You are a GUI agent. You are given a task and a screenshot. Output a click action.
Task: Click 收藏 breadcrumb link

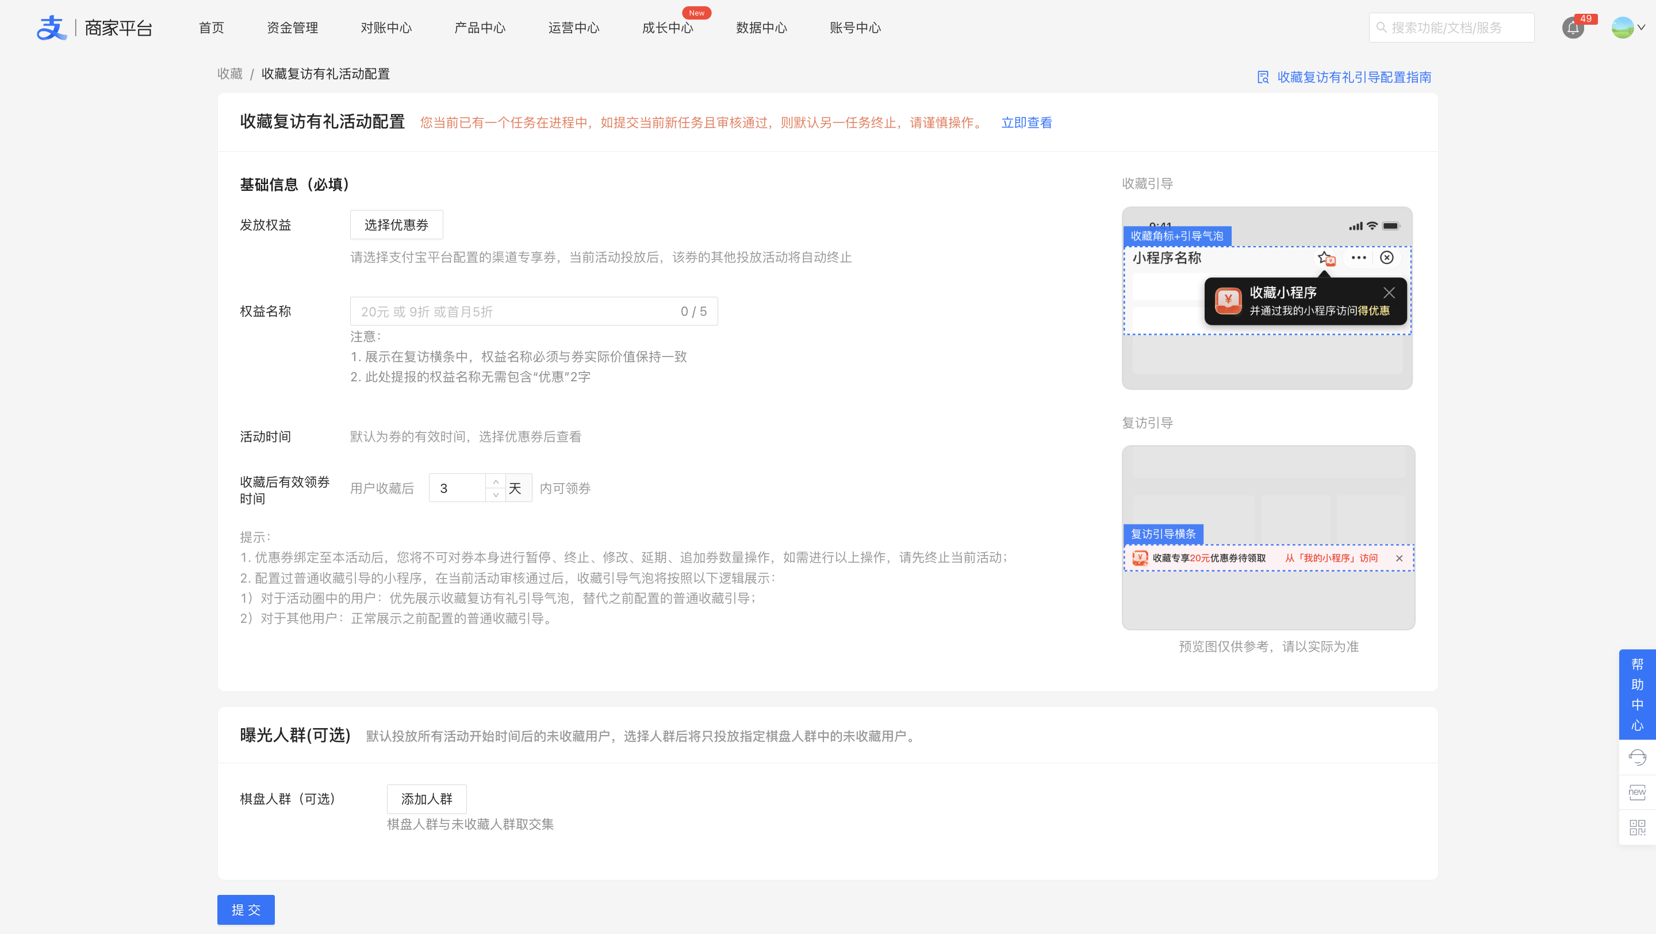[230, 74]
